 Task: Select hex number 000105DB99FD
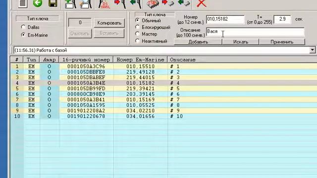pyautogui.click(x=86, y=89)
